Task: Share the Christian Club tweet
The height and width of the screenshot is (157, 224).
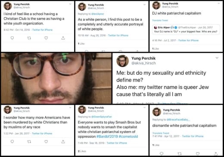Action: coord(63,38)
